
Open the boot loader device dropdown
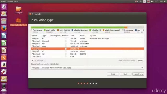87,68
